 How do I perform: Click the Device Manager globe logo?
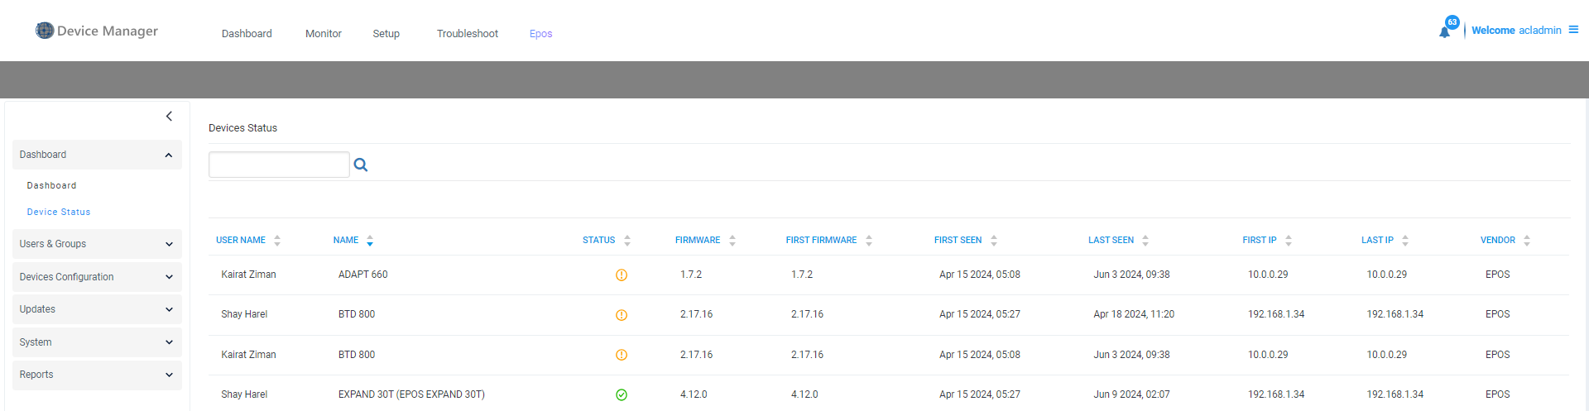click(x=45, y=31)
